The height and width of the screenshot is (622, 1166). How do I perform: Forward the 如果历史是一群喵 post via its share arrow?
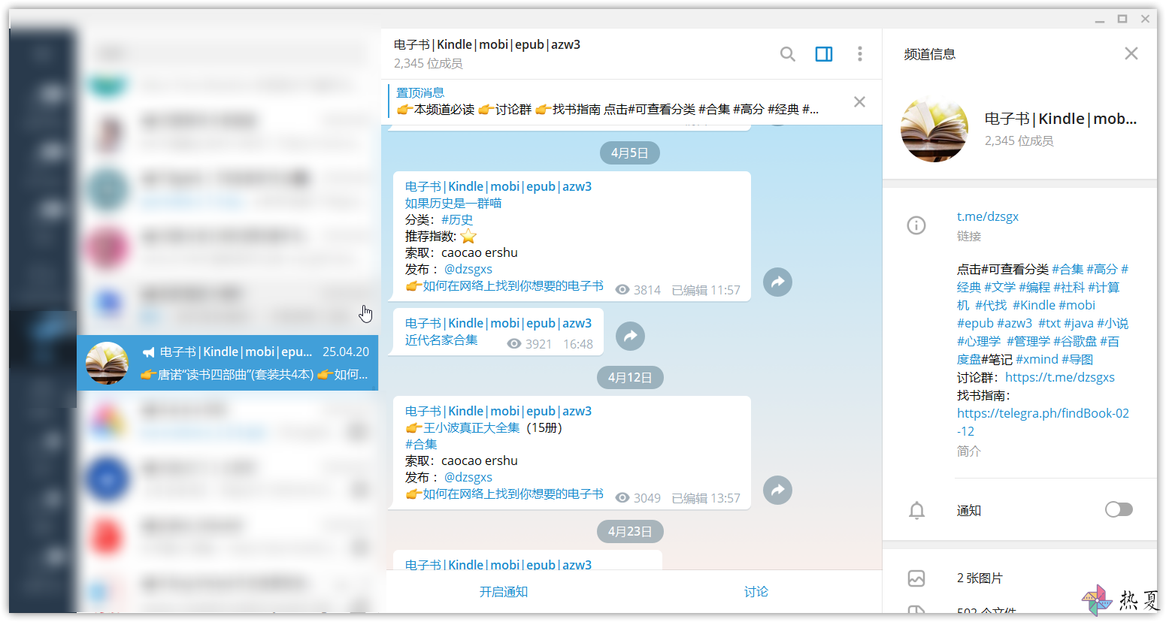(777, 282)
